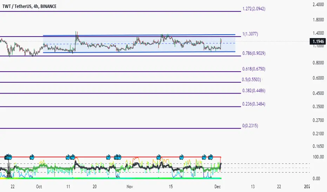Click the 0.3500 price axis value

(x=318, y=107)
